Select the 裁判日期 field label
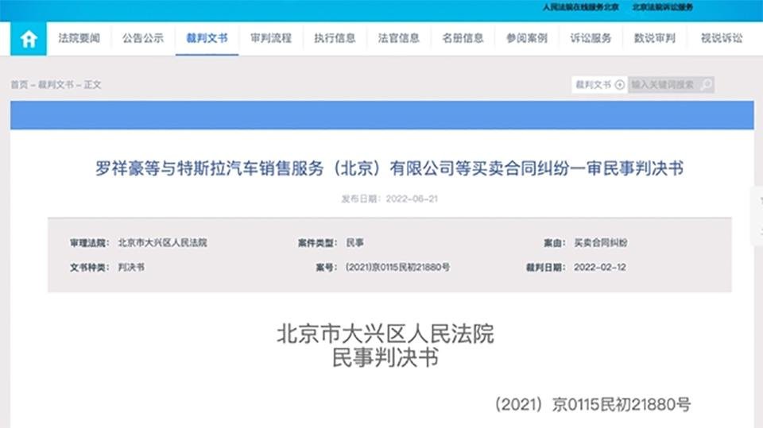Image resolution: width=763 pixels, height=428 pixels. point(545,267)
